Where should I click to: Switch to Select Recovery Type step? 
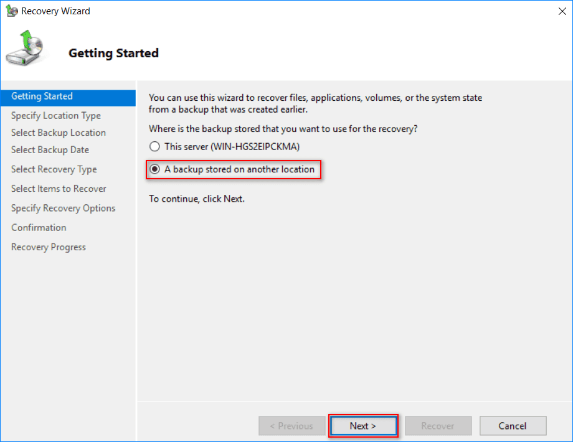(54, 169)
